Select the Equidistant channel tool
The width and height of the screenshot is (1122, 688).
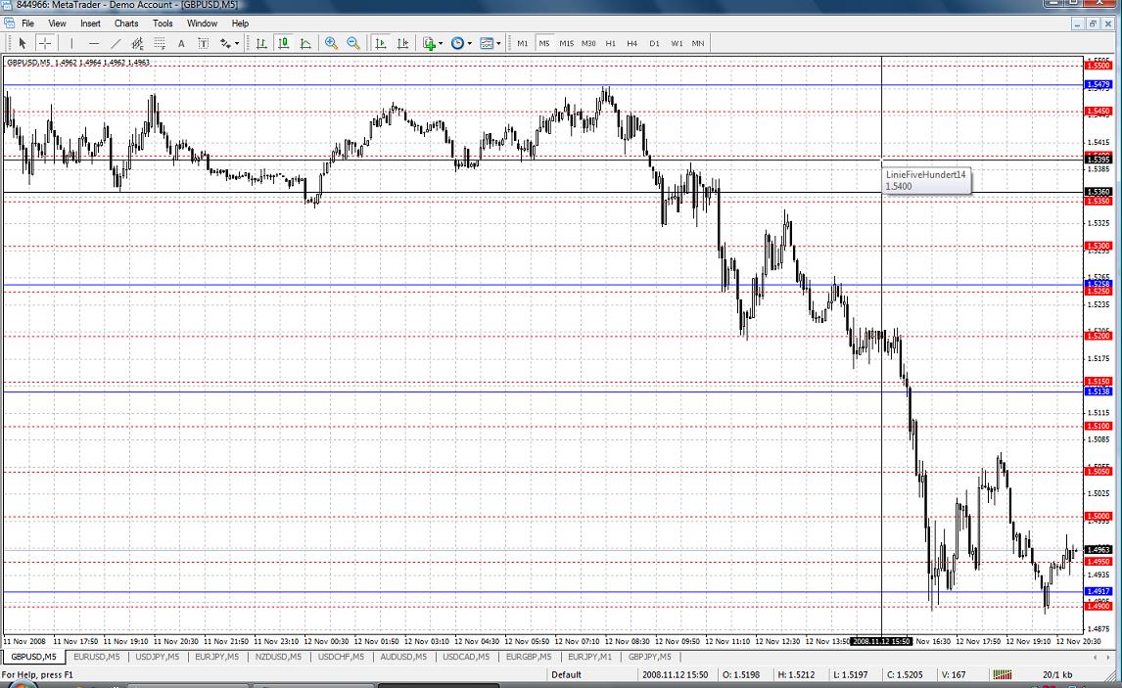(x=137, y=44)
